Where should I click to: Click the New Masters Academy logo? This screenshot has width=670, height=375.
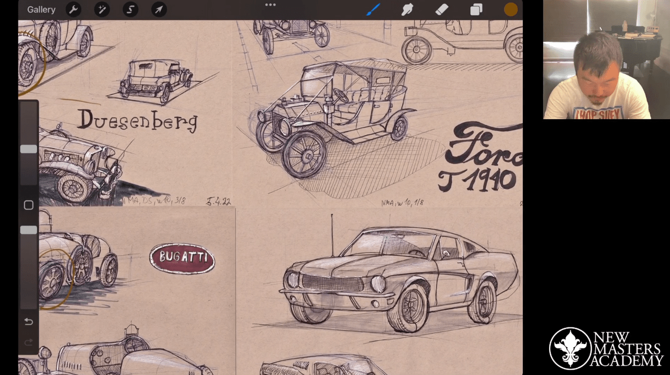click(606, 348)
